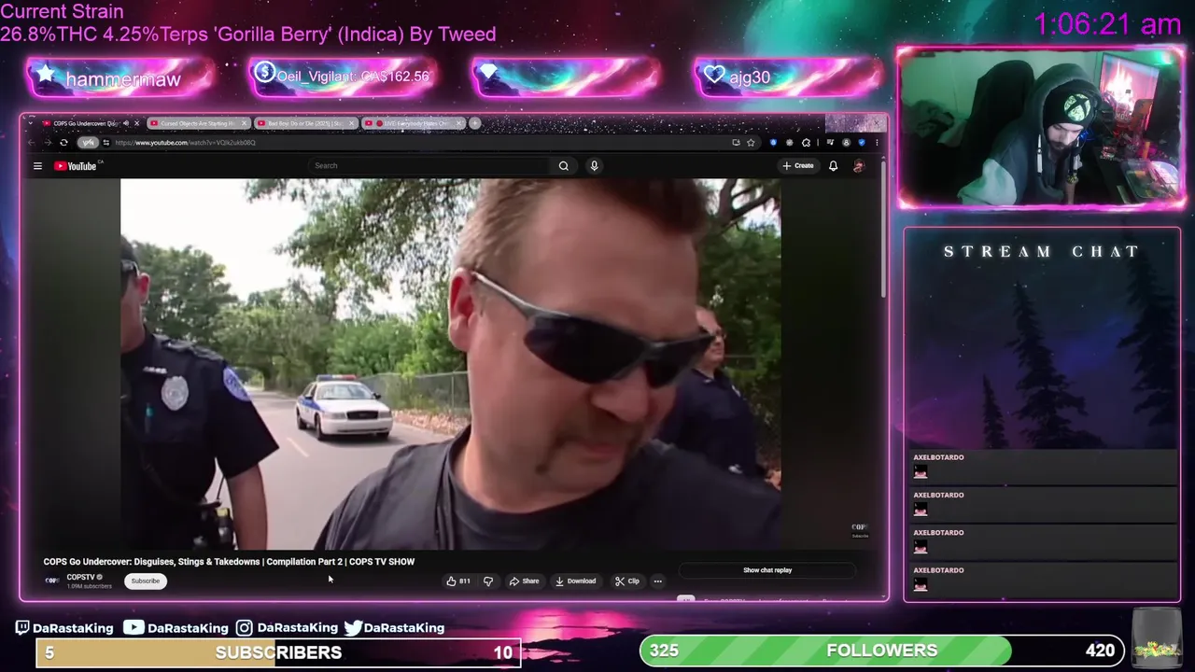Close the Bad Boy: Do or Die tab

click(x=351, y=123)
